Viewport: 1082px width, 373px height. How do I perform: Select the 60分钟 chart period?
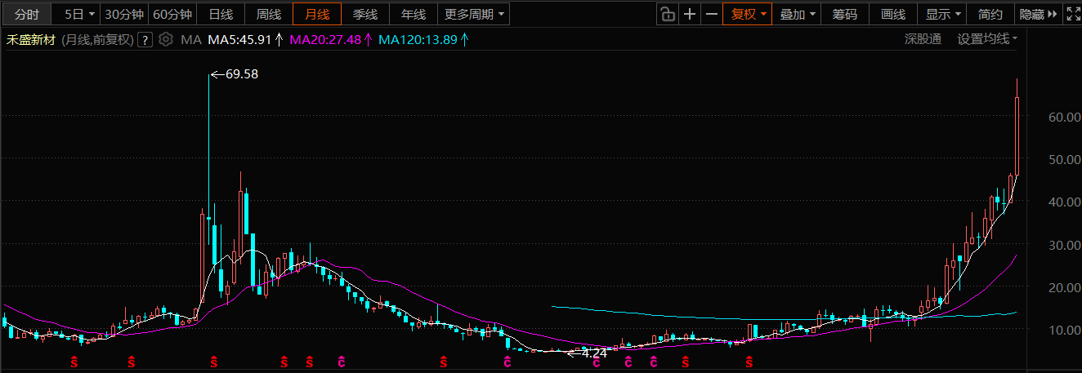point(172,14)
